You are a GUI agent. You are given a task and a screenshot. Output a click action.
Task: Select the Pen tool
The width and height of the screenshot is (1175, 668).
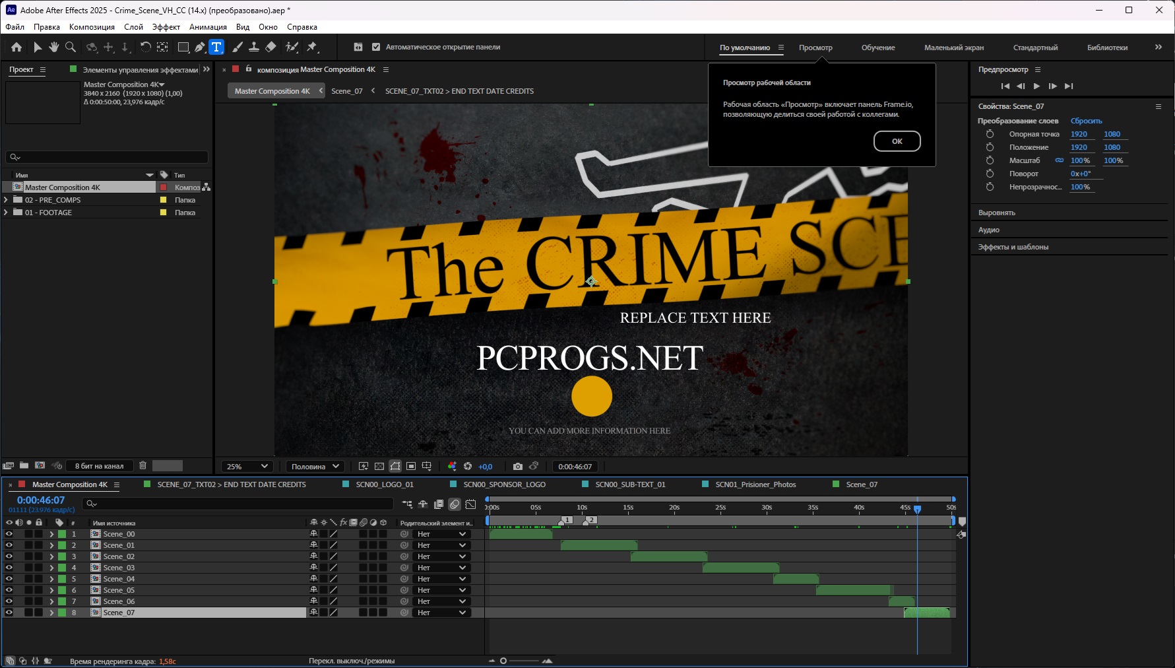pyautogui.click(x=200, y=47)
